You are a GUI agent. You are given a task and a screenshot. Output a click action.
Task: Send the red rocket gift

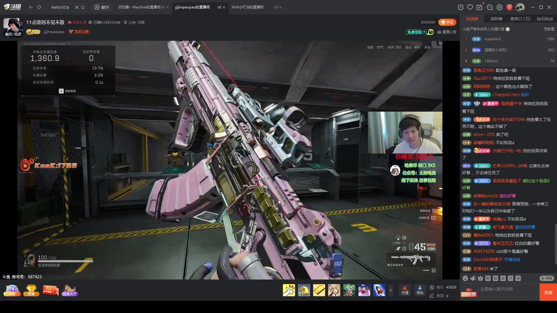click(379, 290)
